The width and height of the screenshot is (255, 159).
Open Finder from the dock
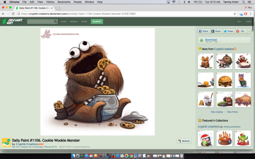coord(74,156)
